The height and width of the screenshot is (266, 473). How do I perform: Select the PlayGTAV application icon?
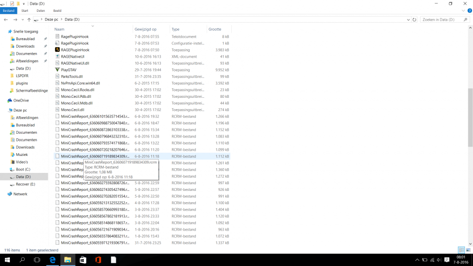57,69
